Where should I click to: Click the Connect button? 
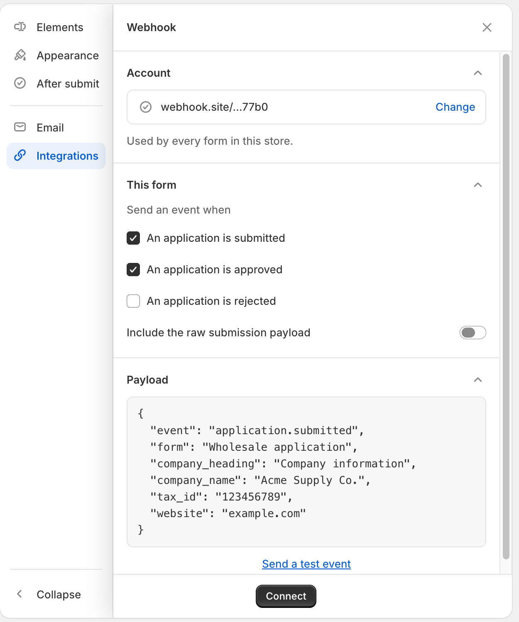[286, 596]
